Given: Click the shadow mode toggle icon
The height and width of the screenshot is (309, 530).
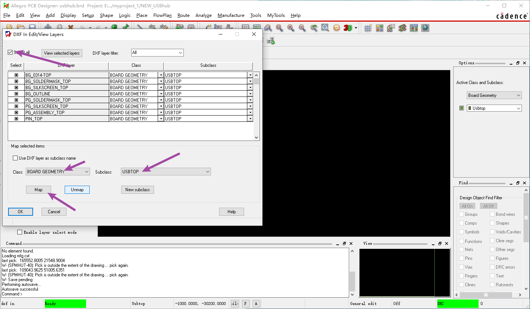Looking at the screenshot, I should [391, 28].
